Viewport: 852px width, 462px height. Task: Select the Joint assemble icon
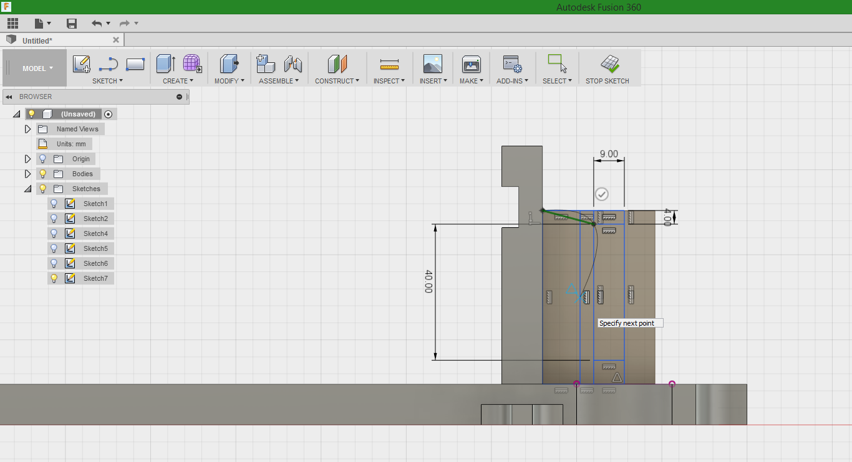293,64
